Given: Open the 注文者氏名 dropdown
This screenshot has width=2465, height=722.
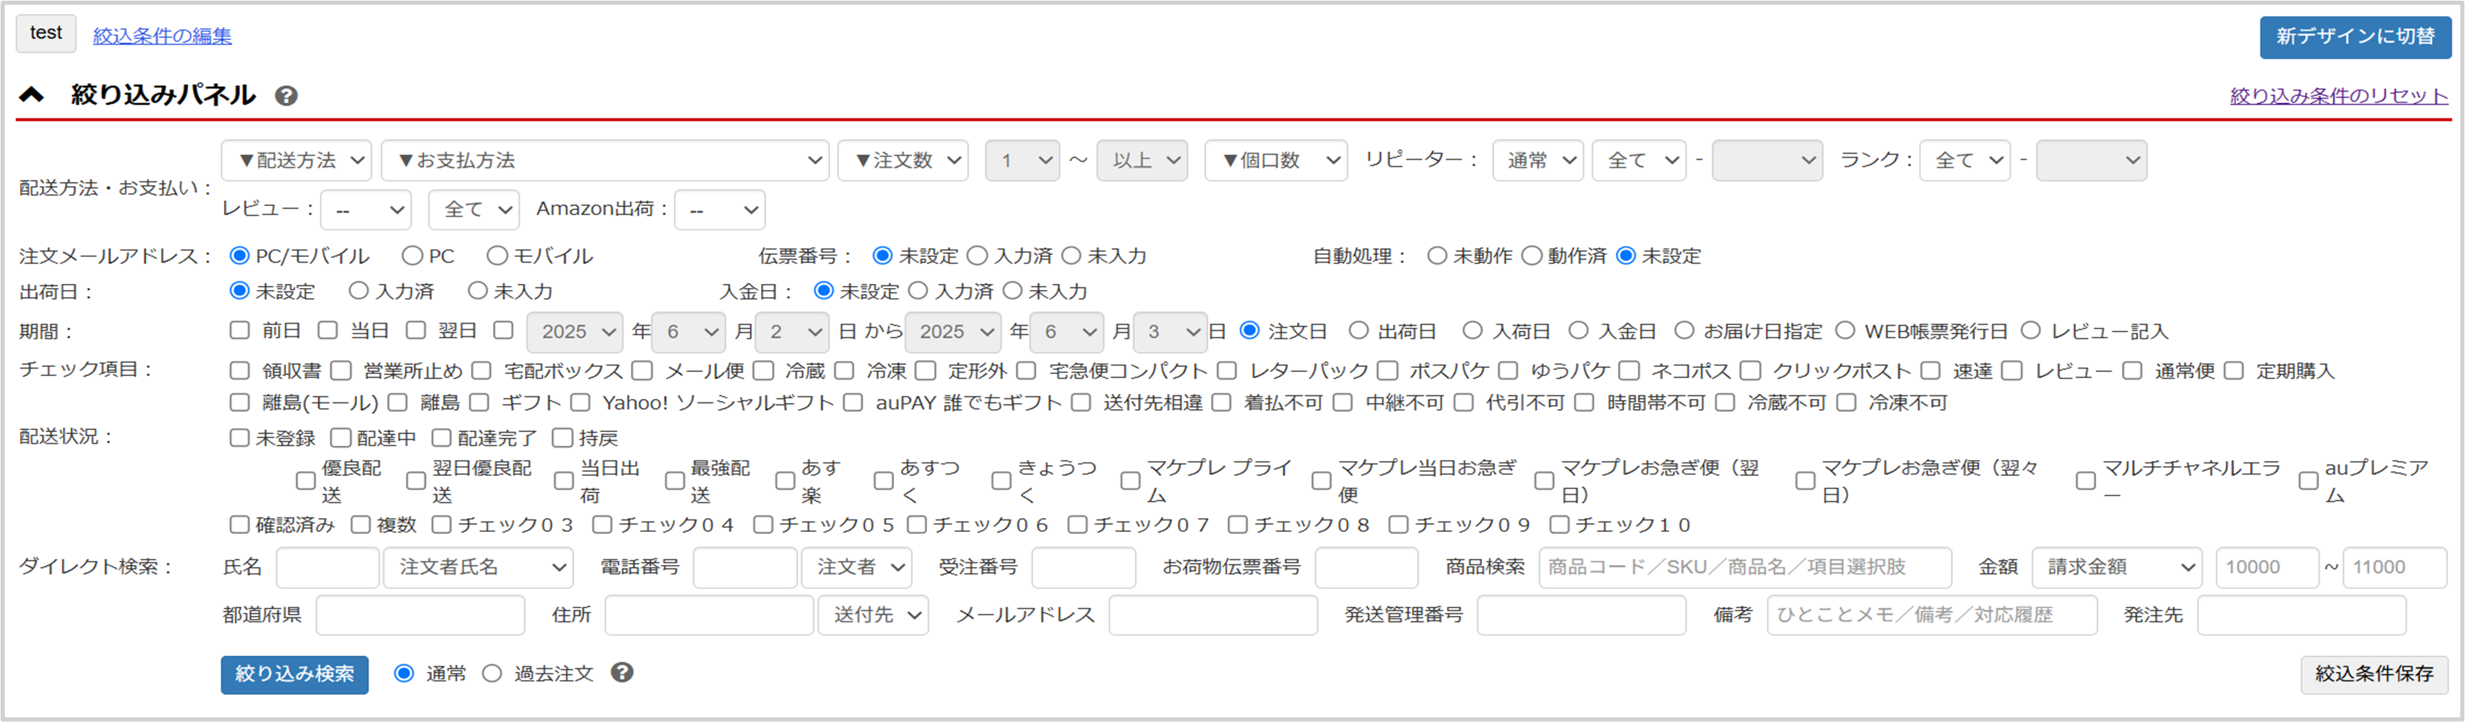Looking at the screenshot, I should pos(478,567).
